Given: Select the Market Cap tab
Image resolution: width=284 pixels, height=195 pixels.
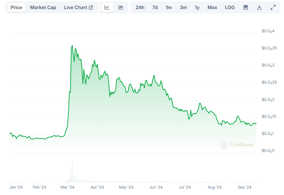Looking at the screenshot, I should point(43,7).
